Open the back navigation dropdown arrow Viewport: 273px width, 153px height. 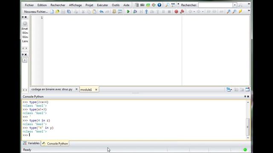(194, 11)
